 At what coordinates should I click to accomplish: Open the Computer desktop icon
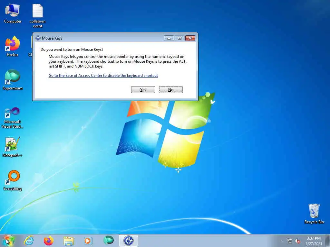[x=13, y=14]
